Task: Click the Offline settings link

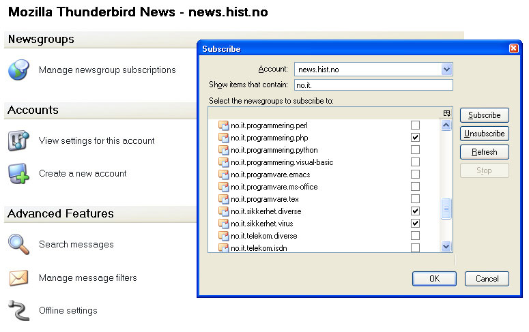Action: (x=68, y=310)
